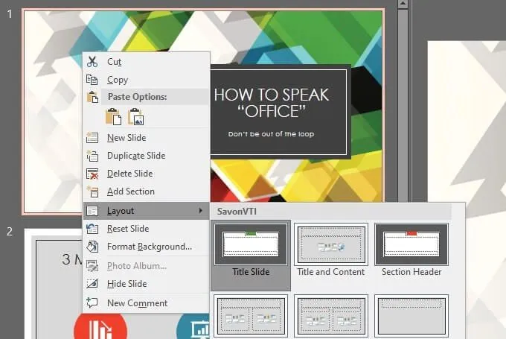Click the Paste Options clipboard icon
The width and height of the screenshot is (506, 339).
point(92,97)
